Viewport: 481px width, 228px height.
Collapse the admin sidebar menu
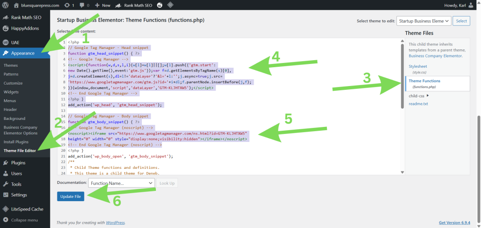coord(23,220)
